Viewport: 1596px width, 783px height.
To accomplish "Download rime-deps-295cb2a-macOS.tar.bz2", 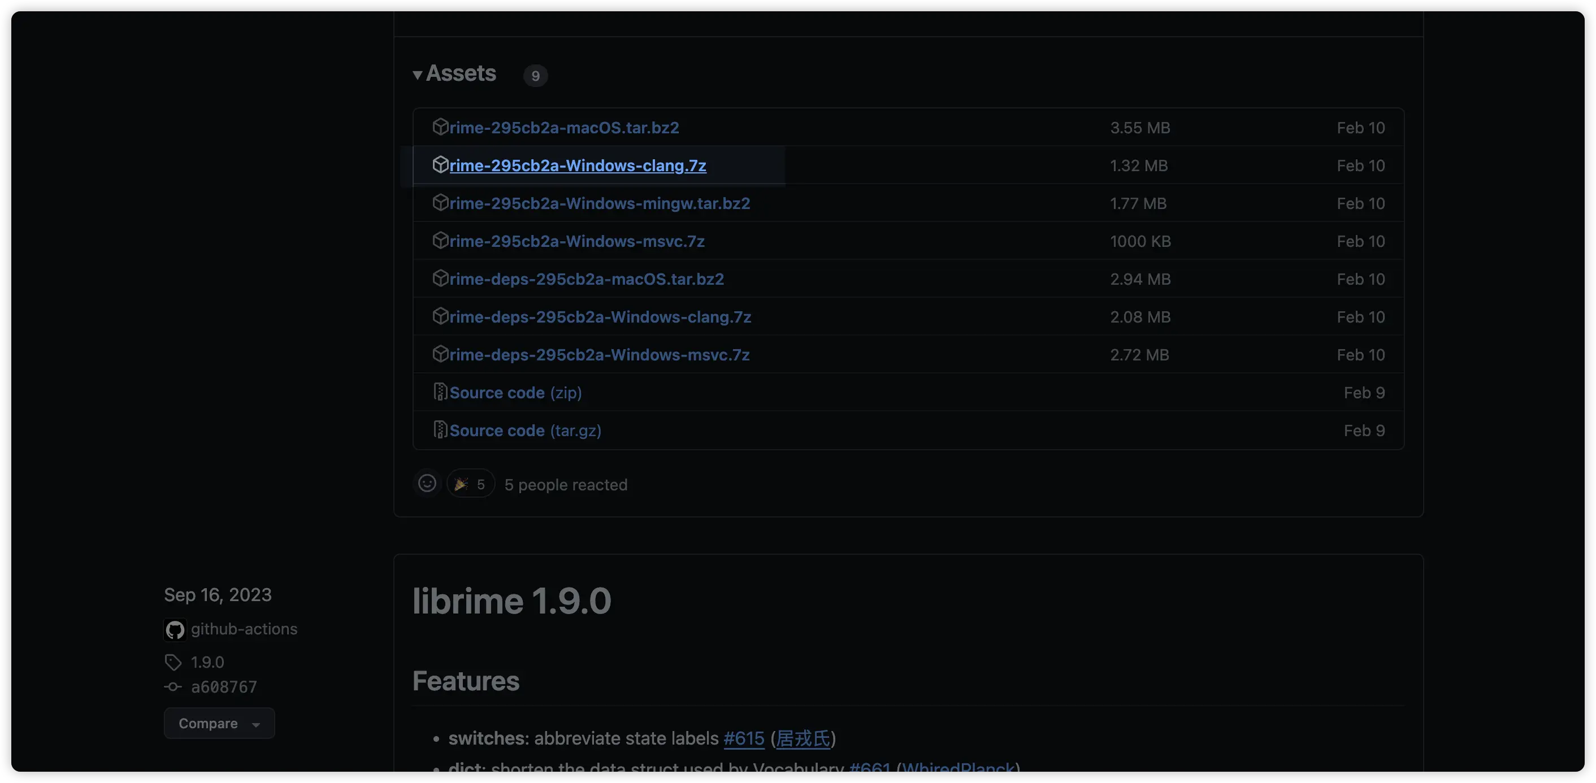I will click(587, 279).
